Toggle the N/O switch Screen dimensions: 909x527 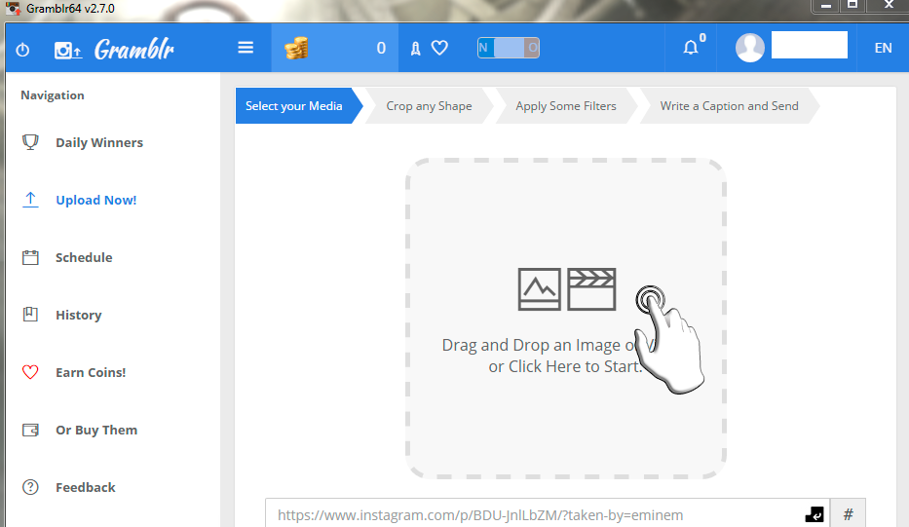509,48
